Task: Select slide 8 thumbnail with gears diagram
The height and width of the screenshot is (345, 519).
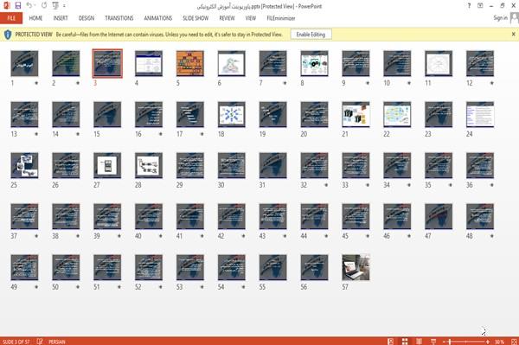Action: coord(314,63)
